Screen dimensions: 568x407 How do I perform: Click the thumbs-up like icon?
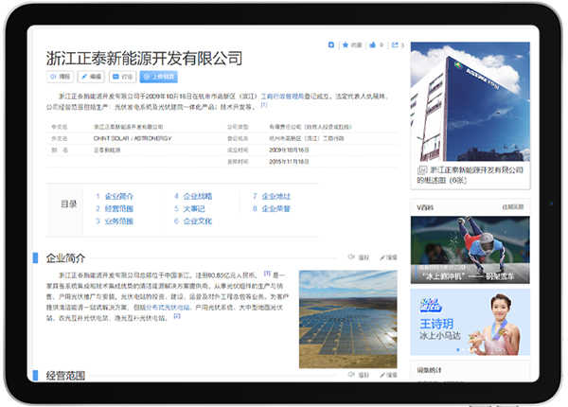click(x=373, y=44)
